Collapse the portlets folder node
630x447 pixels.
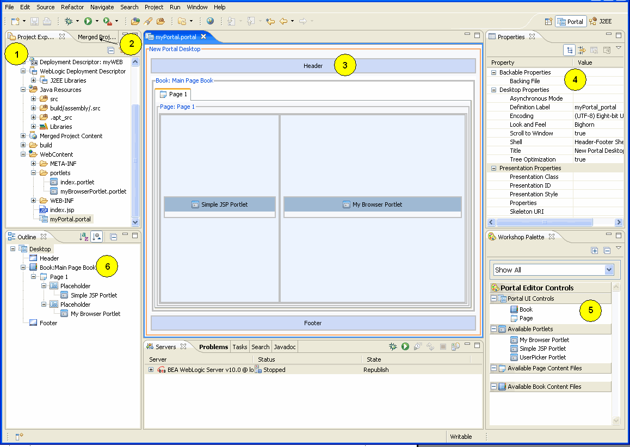pyautogui.click(x=33, y=173)
